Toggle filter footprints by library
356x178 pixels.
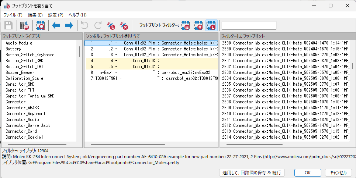(x=211, y=25)
